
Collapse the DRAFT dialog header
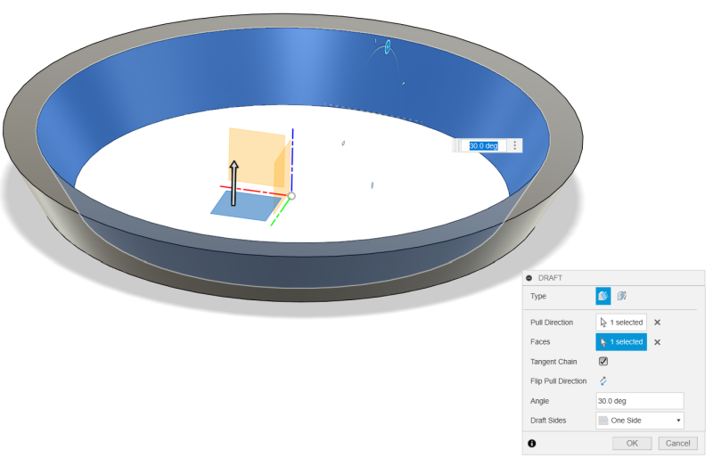529,278
